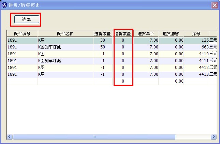Click right arrow of horizontal scrollbar
This screenshot has height=144, width=220.
(214, 136)
